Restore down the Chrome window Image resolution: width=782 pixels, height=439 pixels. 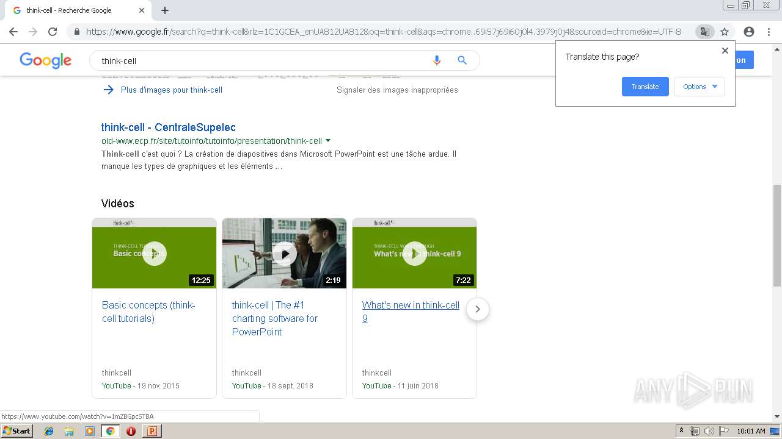pyautogui.click(x=746, y=5)
